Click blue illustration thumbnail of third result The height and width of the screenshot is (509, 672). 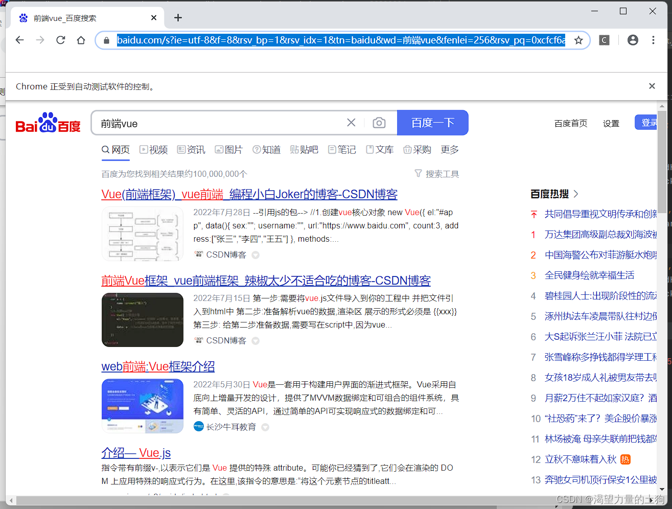(143, 406)
